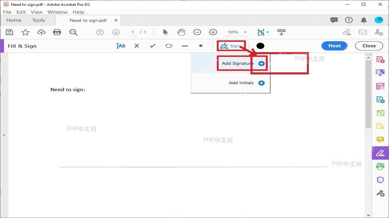Click the share with others person icon
This screenshot has height=218, width=389.
(x=378, y=32)
